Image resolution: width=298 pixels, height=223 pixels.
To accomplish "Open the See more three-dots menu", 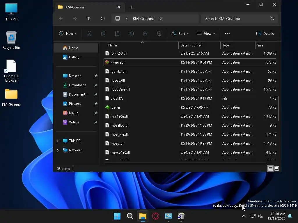I will (227, 34).
